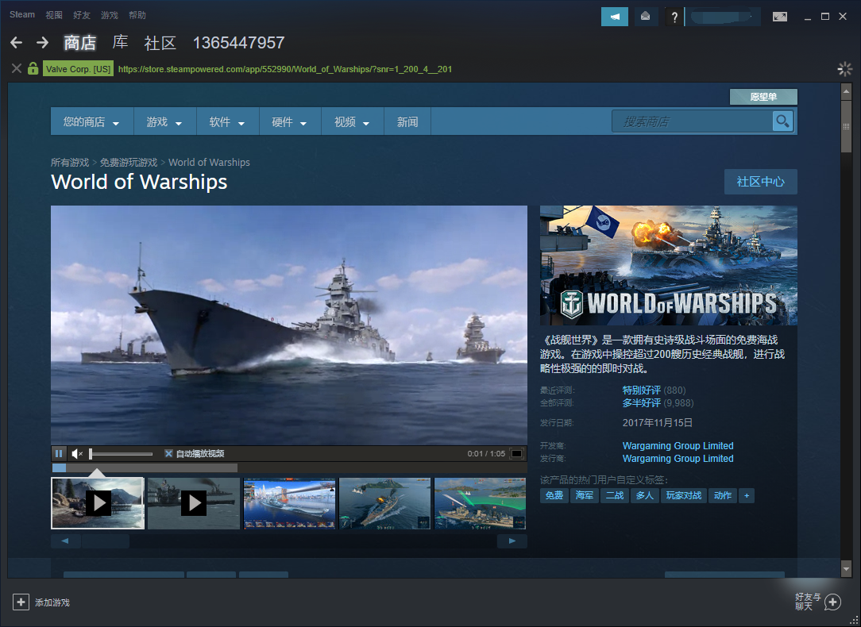Open the 好友 menu

pyautogui.click(x=81, y=15)
